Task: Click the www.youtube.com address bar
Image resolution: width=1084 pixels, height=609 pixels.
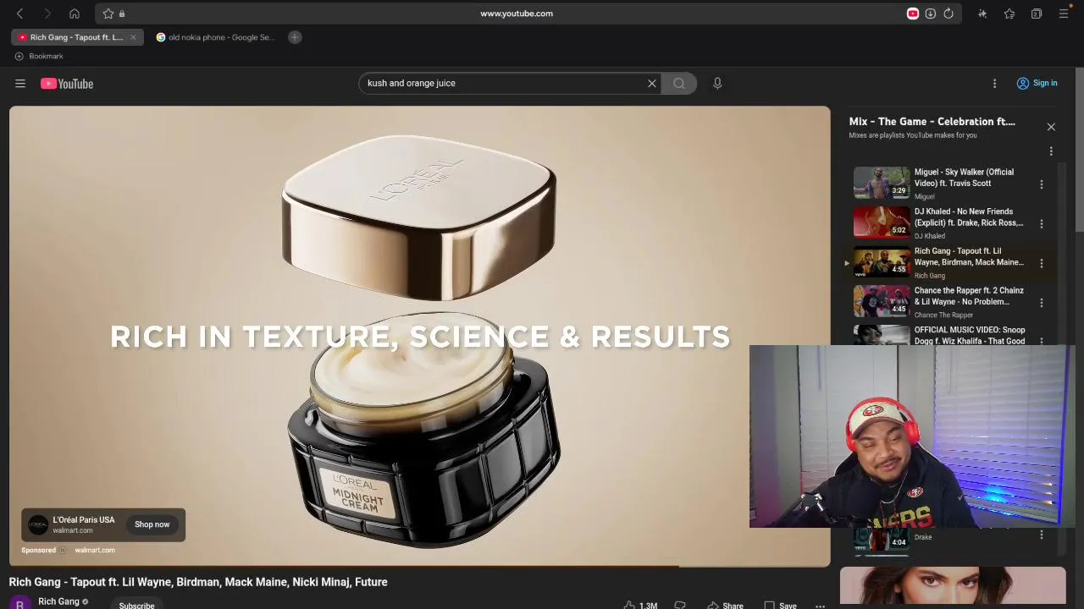Action: click(x=516, y=14)
